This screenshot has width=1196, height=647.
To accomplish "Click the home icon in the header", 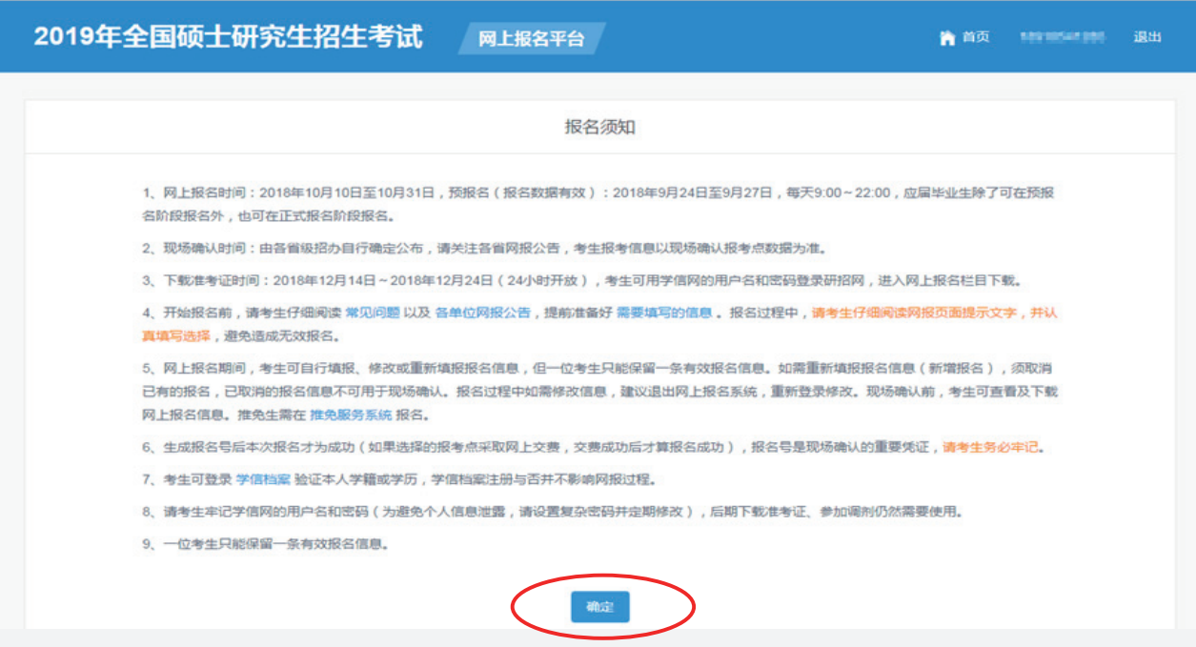I will coord(947,38).
